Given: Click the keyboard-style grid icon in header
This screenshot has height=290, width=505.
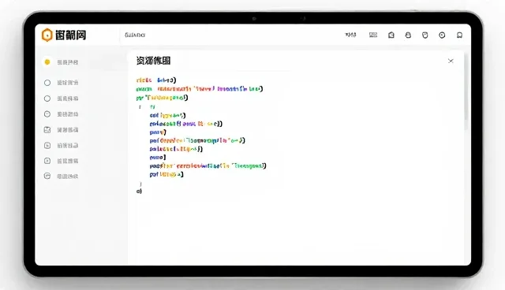Looking at the screenshot, I should 373,35.
